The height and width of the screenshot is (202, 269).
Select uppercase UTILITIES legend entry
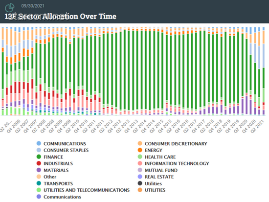click(x=152, y=190)
